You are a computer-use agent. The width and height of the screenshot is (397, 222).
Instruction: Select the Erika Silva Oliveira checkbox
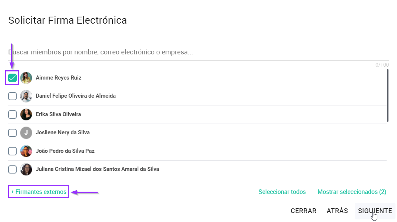pos(12,114)
